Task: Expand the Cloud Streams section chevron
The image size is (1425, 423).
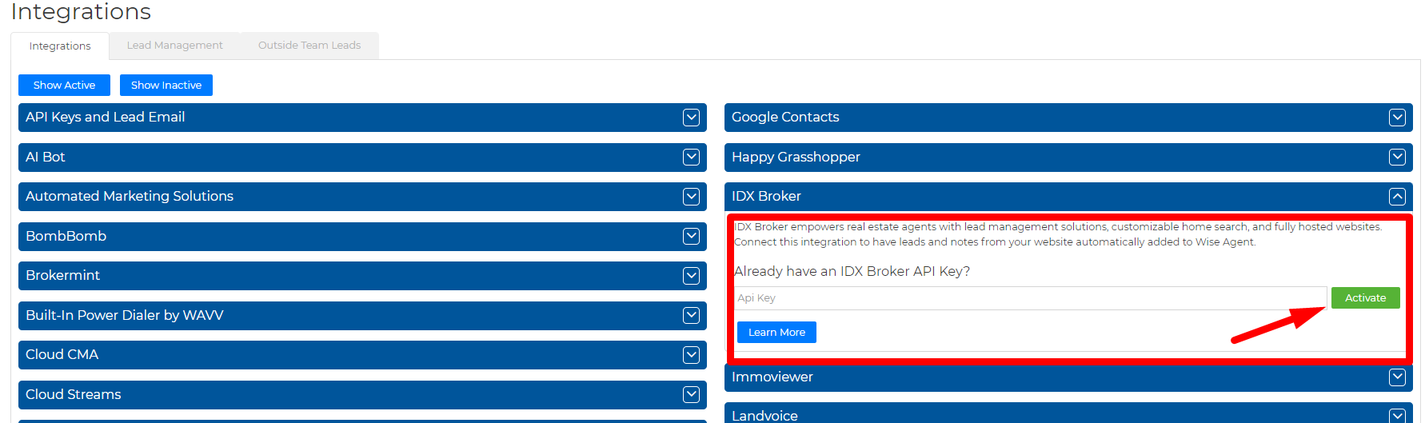Action: point(691,395)
